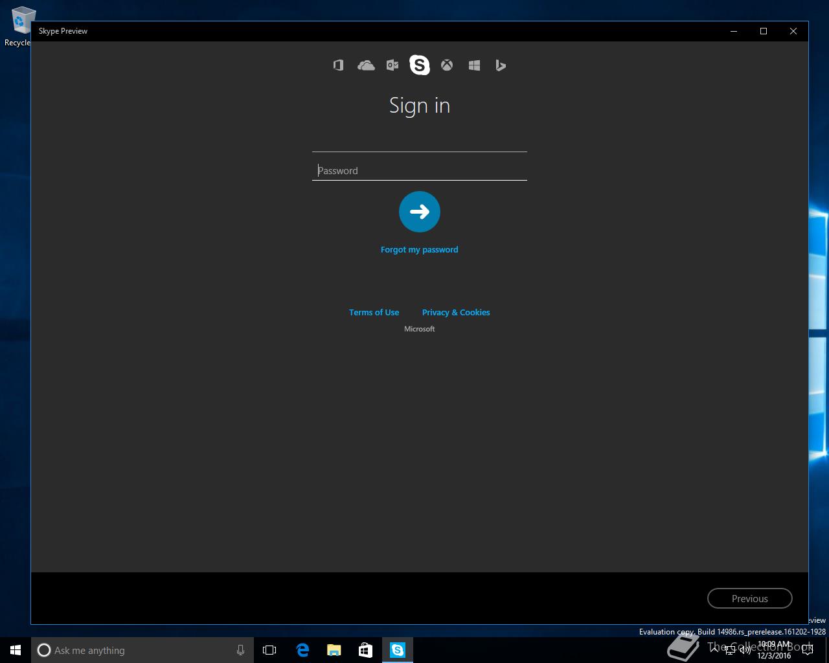
Task: Minimize the Skype Preview window
Action: (x=734, y=31)
